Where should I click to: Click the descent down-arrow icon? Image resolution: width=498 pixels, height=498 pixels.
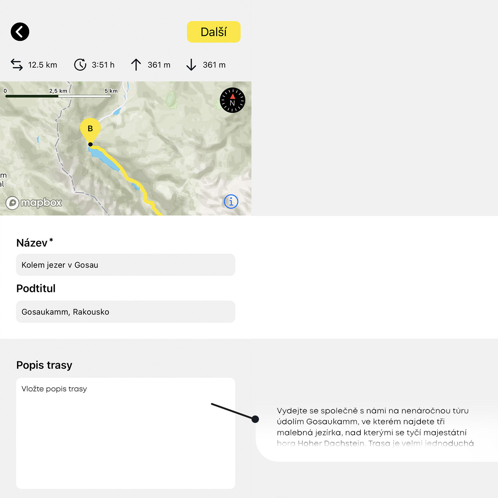point(191,65)
